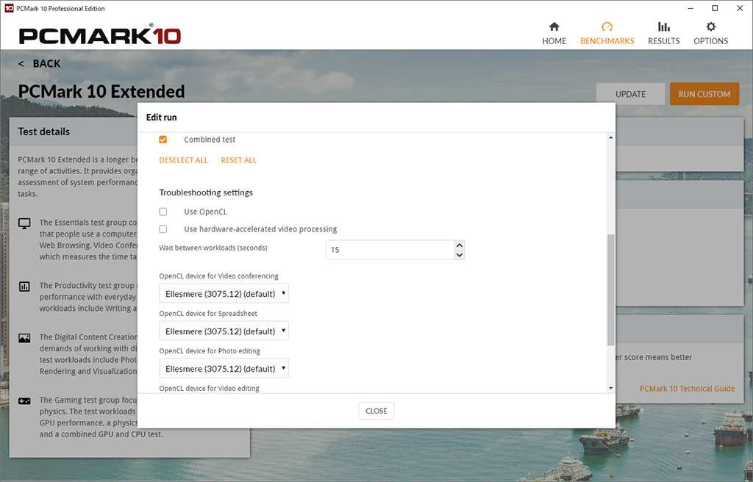Click the UPDATE button

630,94
